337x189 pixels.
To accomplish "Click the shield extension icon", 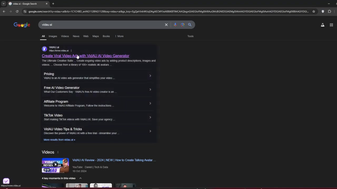I will coord(323,11).
